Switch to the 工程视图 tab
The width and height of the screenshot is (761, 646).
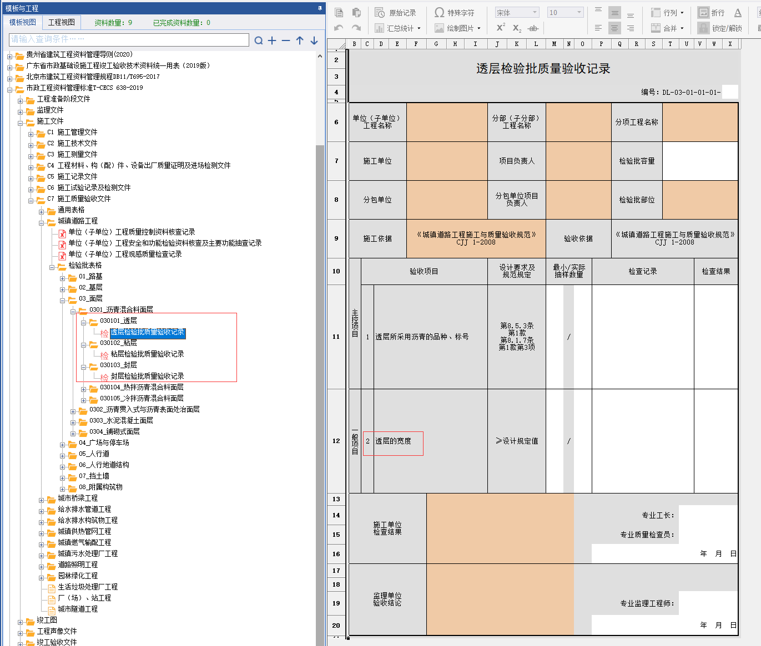click(62, 22)
